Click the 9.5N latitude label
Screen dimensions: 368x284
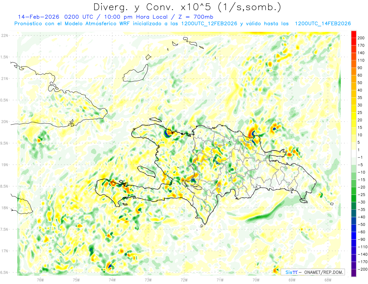pos(4,143)
